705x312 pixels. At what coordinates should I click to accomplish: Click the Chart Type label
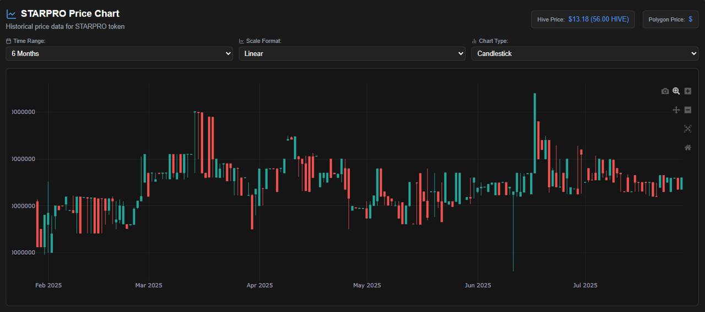493,41
